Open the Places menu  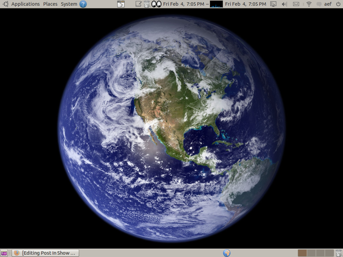50,4
